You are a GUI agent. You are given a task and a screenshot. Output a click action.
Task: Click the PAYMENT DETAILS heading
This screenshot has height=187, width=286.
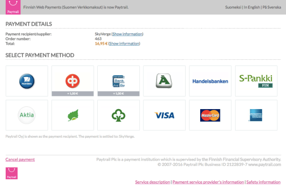coord(29,24)
